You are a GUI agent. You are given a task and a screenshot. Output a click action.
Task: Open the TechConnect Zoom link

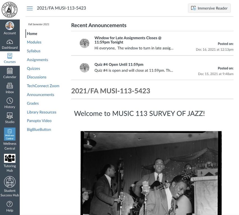(43, 86)
